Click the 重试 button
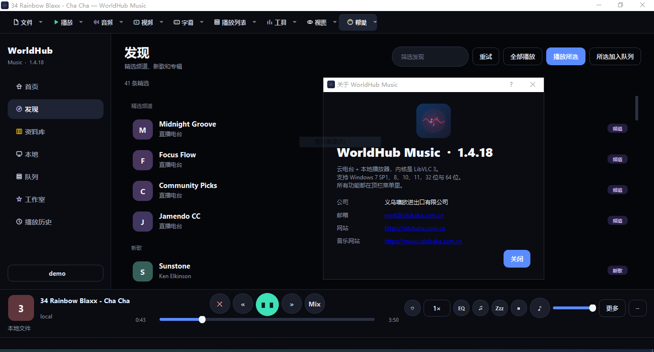The height and width of the screenshot is (352, 654). coord(486,57)
